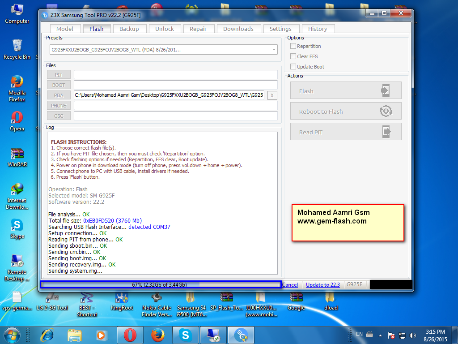The image size is (458, 344).
Task: Click the PIT file button
Action: [59, 75]
